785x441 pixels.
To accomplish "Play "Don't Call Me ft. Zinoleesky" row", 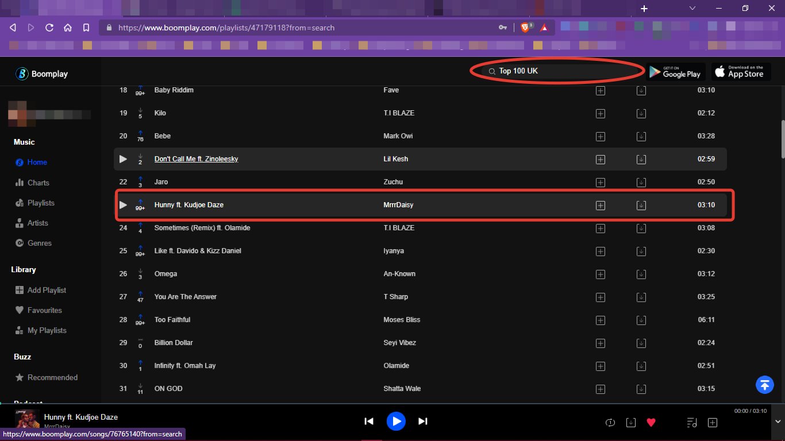I will pos(123,159).
